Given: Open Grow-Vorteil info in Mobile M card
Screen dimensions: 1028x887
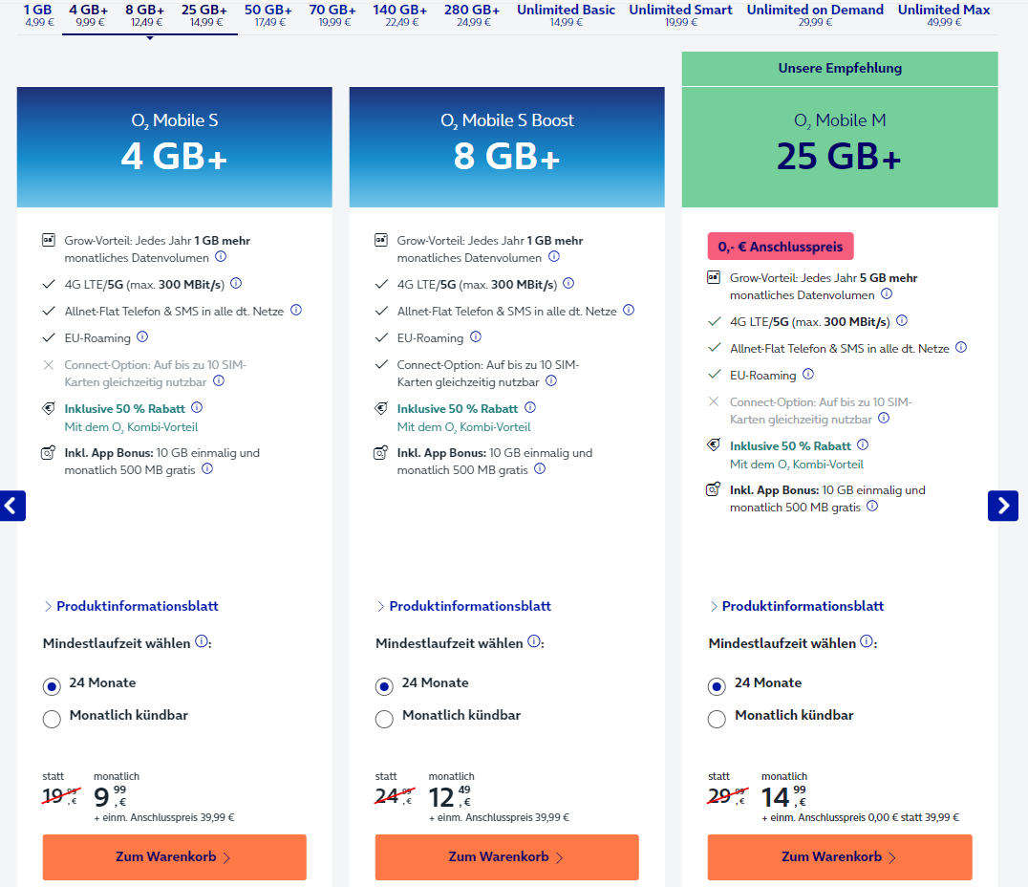Looking at the screenshot, I should coord(887,294).
